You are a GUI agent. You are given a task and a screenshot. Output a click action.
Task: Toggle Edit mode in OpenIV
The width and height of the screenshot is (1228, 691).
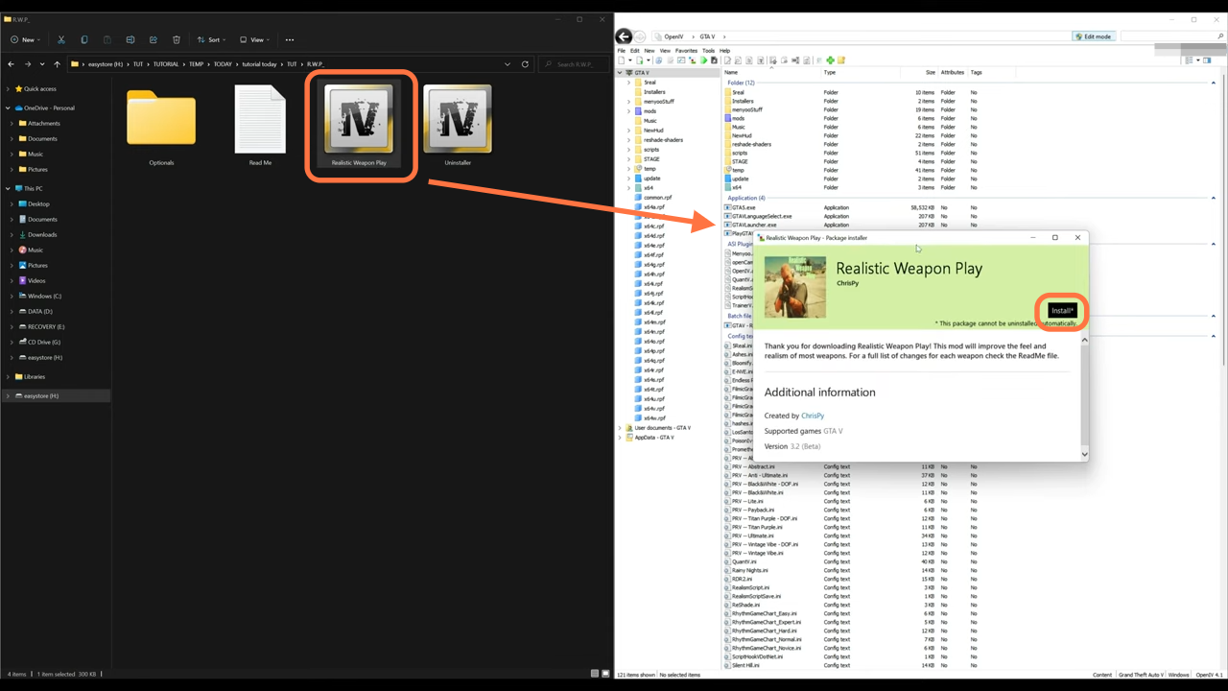point(1093,36)
